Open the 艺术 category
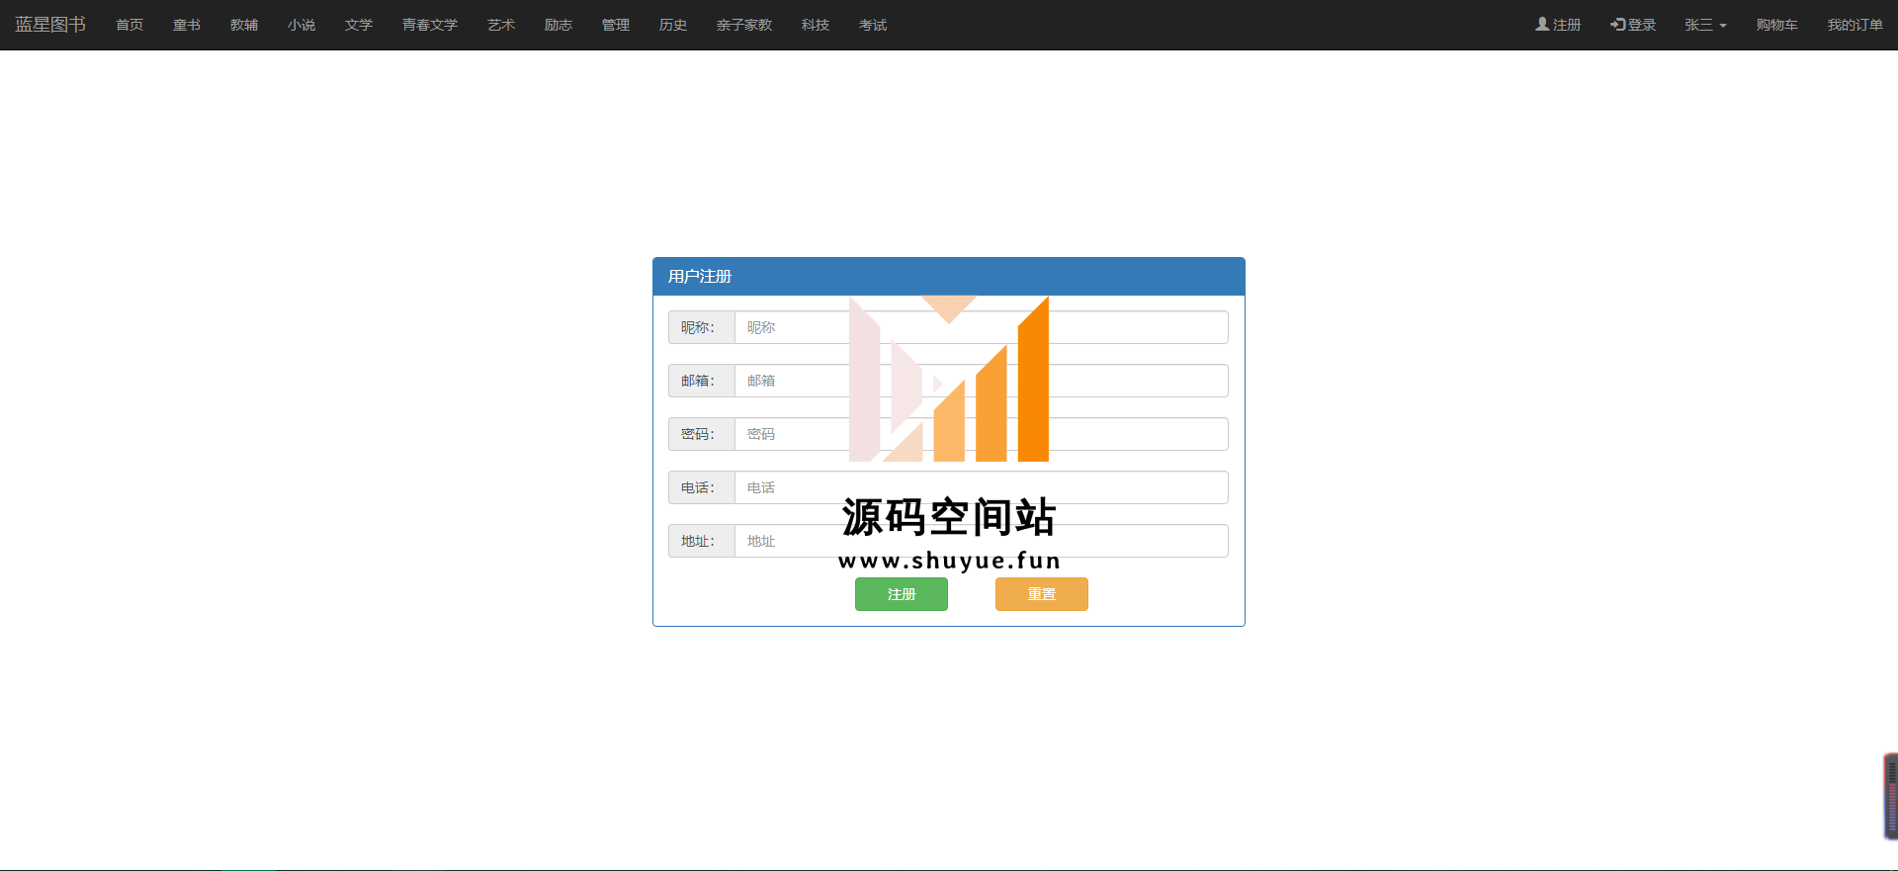Screen dimensions: 1898x871 click(x=501, y=25)
